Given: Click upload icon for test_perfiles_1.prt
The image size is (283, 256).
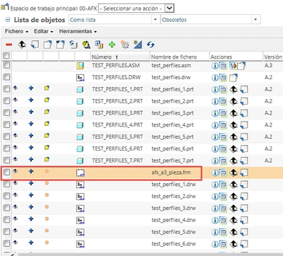Looking at the screenshot, I should tap(233, 90).
